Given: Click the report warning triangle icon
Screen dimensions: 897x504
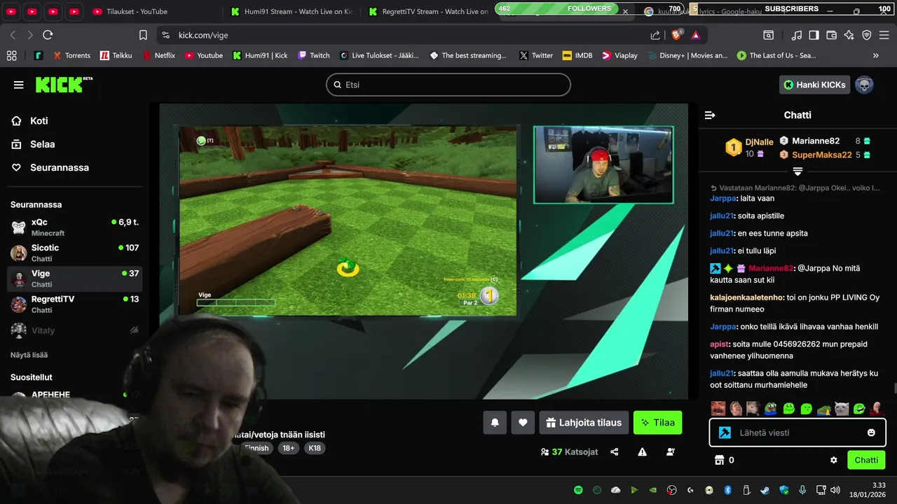Looking at the screenshot, I should [643, 452].
